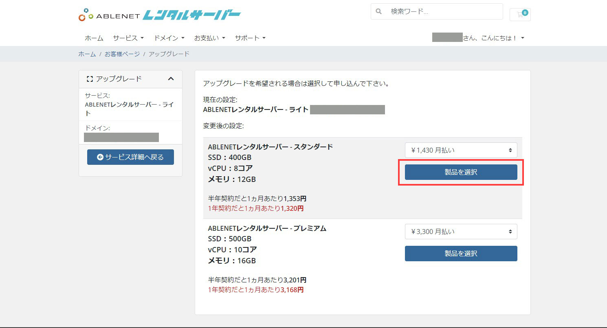Screen dimensions: 607x328
Task: Open the ¥3,300 月払い billing cycle dropdown
Action: [461, 232]
